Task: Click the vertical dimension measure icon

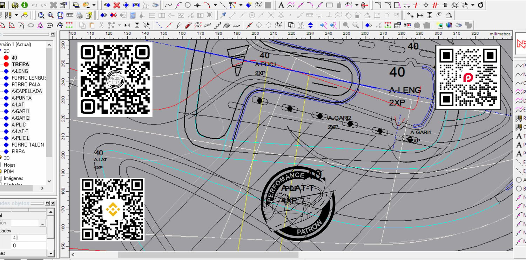Action: point(430,15)
